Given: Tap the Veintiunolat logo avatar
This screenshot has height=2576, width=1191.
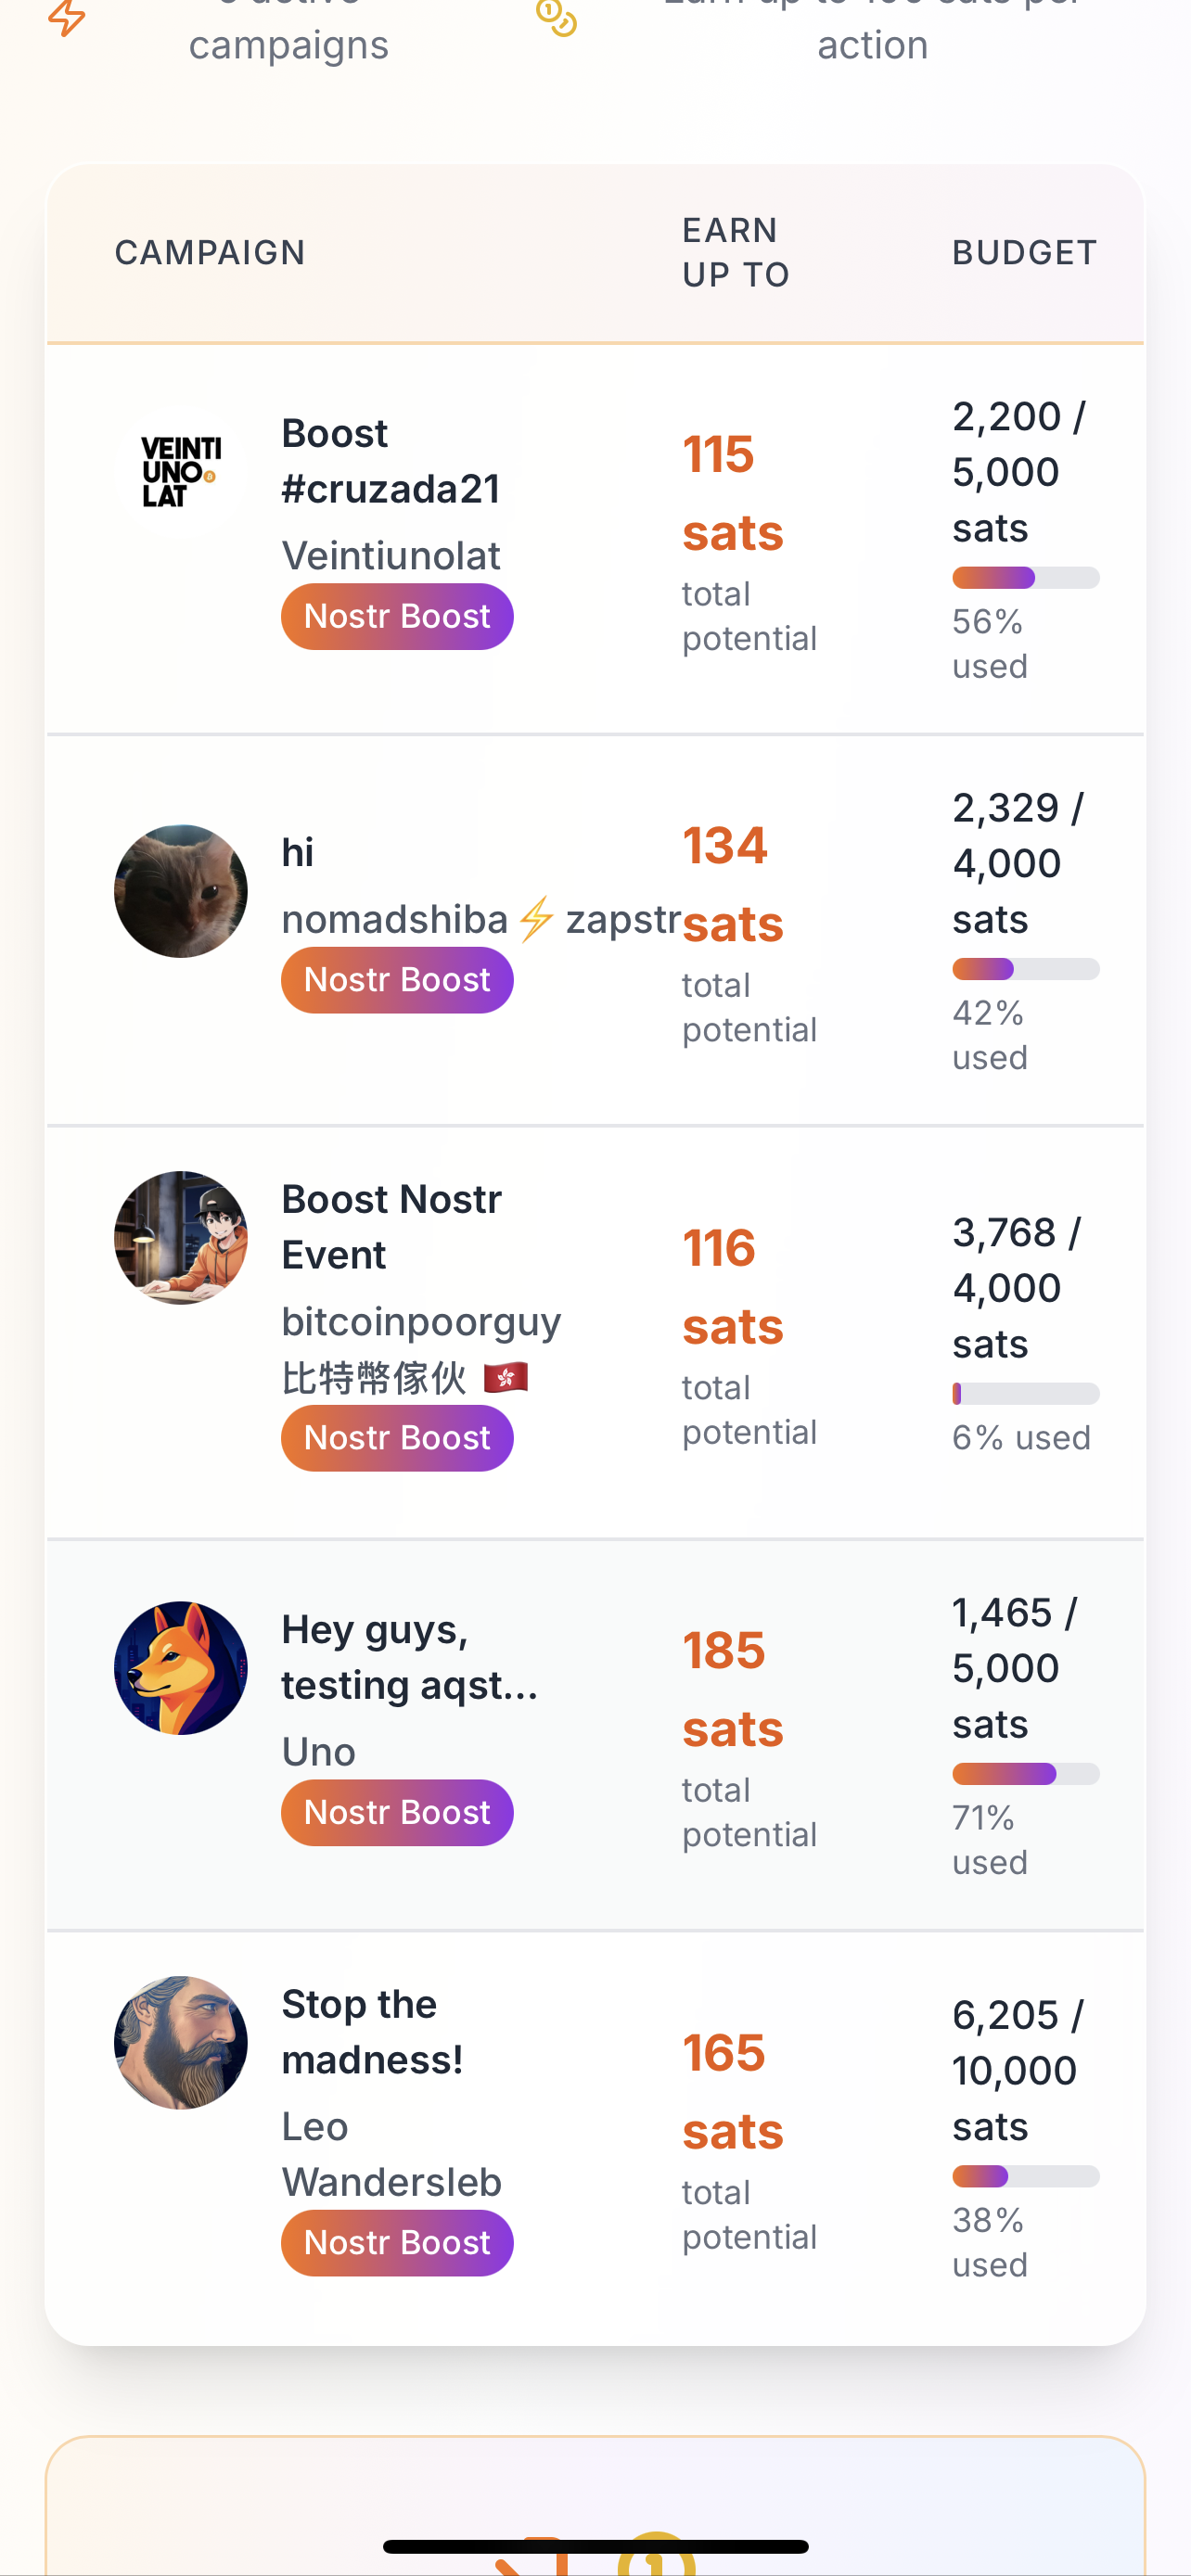Looking at the screenshot, I should click(x=181, y=471).
